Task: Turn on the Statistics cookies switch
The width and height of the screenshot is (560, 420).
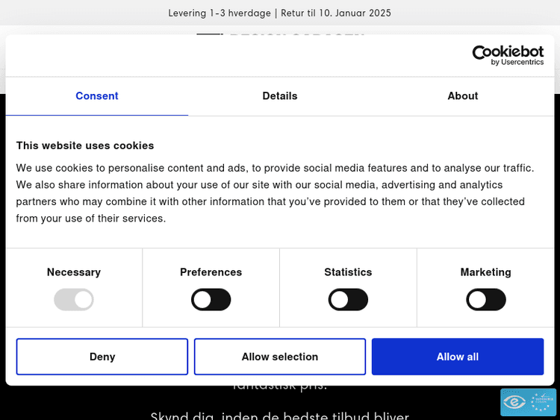Action: [348, 300]
